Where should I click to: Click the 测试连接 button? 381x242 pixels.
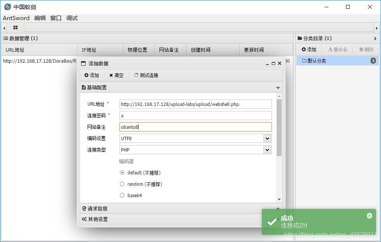146,76
